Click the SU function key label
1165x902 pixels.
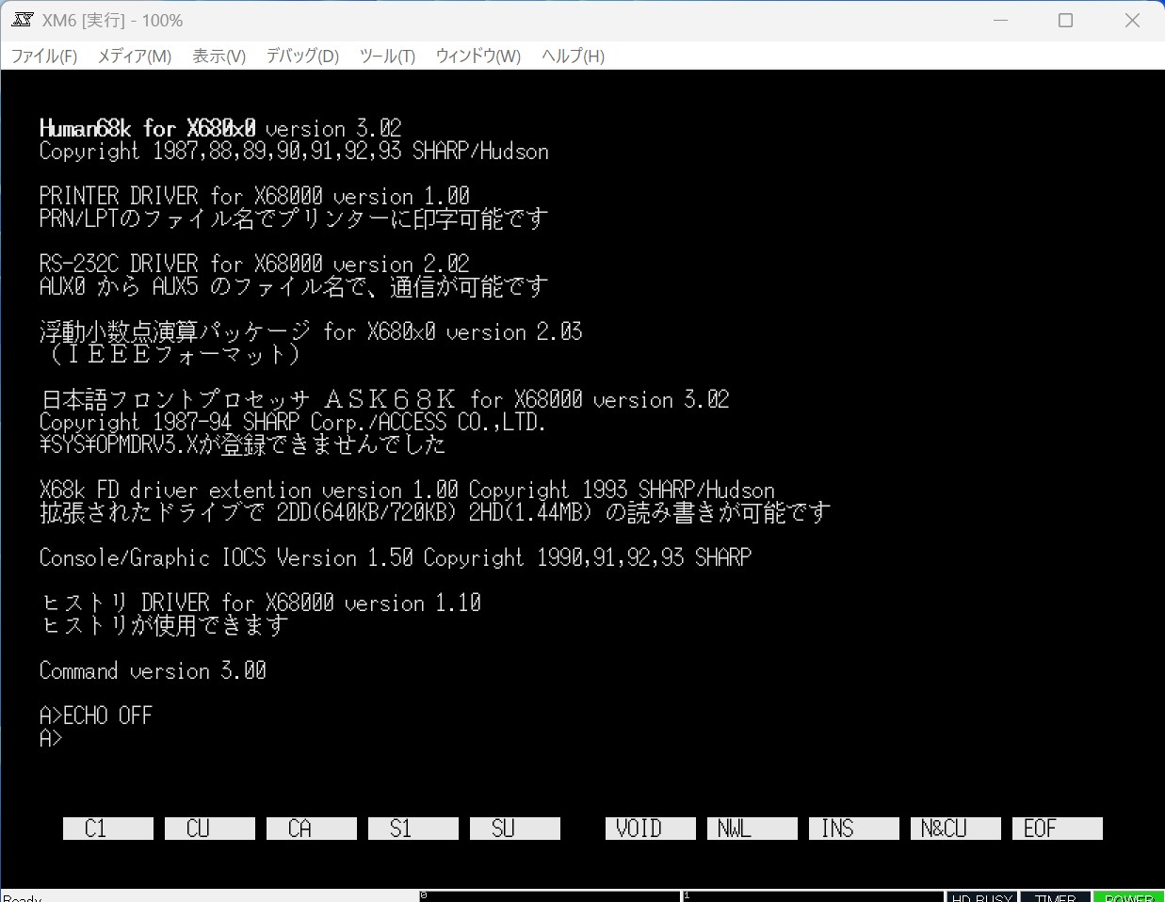(x=515, y=829)
